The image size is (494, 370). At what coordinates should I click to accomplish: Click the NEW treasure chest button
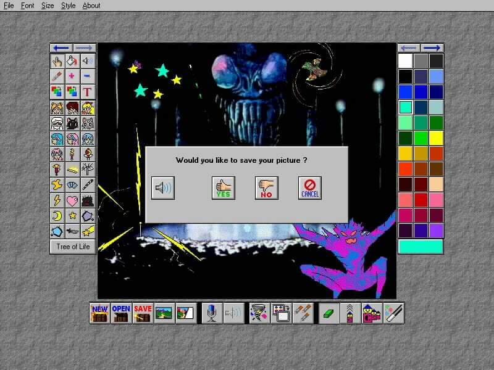tap(100, 313)
